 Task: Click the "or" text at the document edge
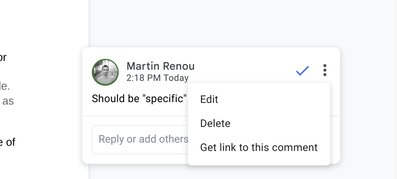click(x=3, y=57)
